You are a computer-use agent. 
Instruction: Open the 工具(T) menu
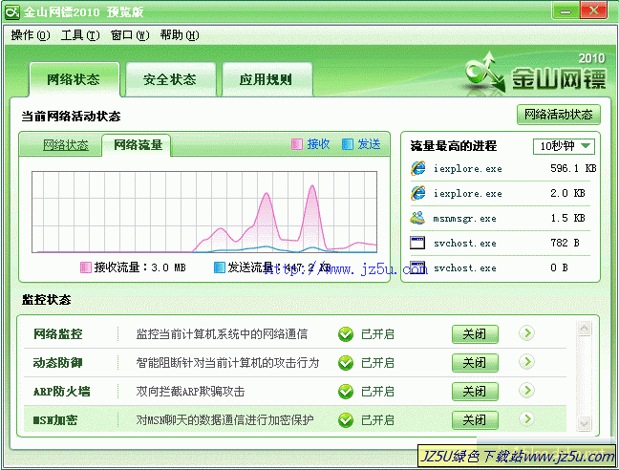point(80,35)
